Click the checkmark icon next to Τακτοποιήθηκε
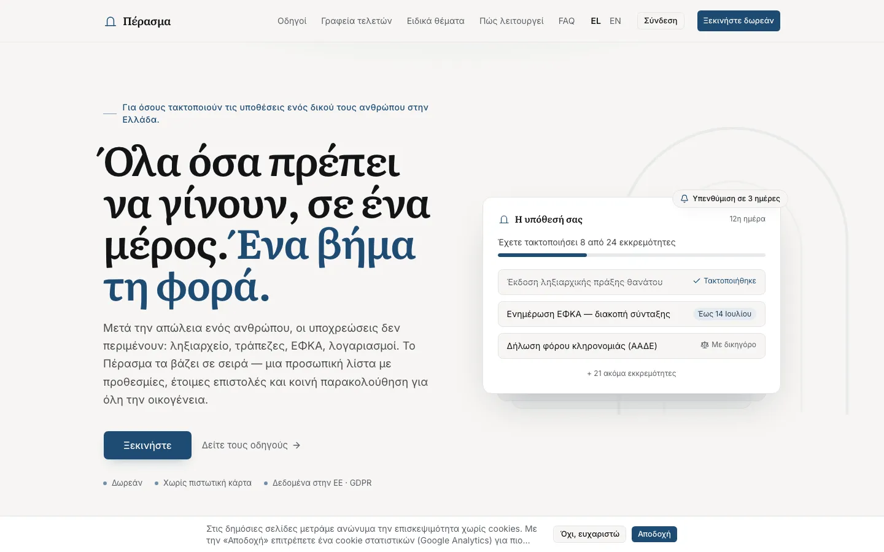Viewport: 884px width, 552px height. pos(697,281)
